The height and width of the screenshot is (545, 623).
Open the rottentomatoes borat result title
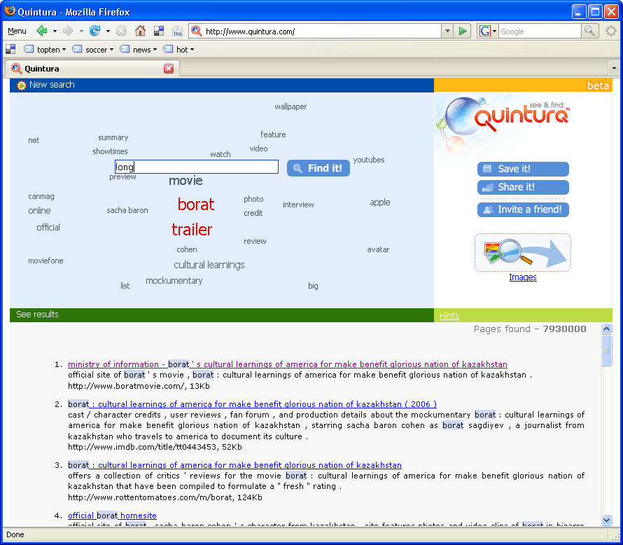[234, 465]
